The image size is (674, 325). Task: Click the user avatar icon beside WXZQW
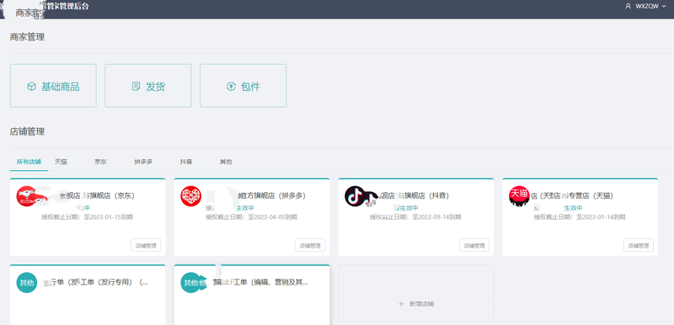click(628, 6)
